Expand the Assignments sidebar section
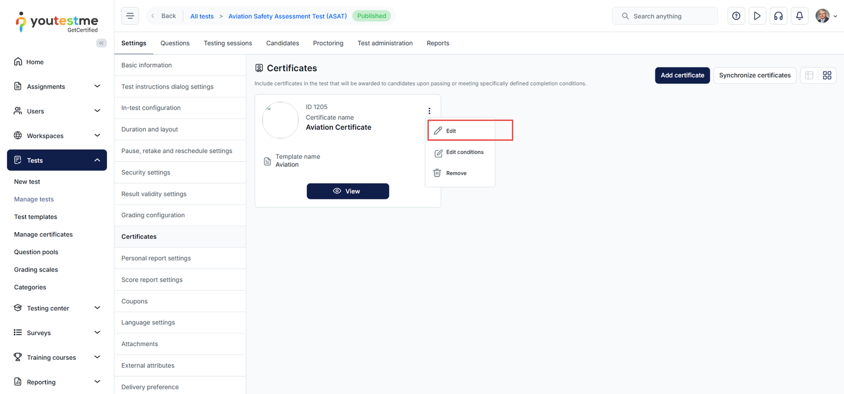Screen dimensions: 844x394 click(x=97, y=87)
